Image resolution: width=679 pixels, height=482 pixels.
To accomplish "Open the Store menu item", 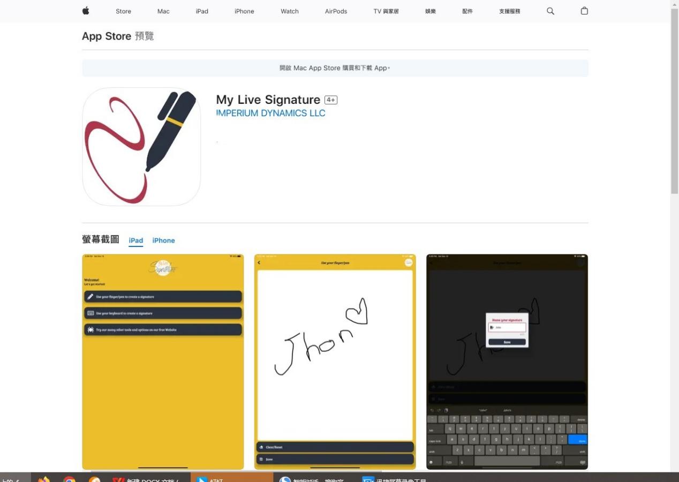I will coord(123,11).
